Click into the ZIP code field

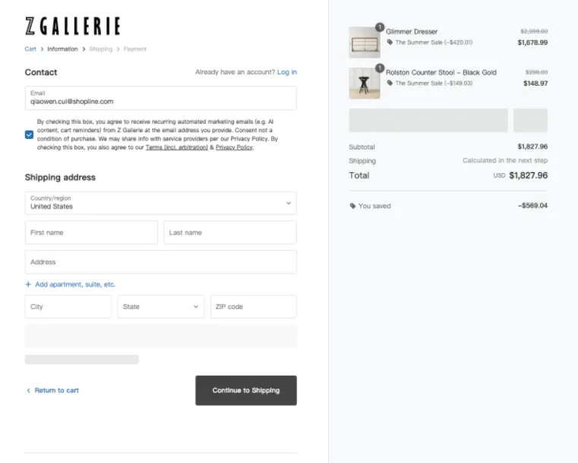click(253, 307)
